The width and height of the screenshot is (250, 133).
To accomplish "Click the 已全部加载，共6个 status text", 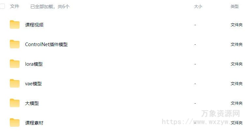I will (50, 7).
